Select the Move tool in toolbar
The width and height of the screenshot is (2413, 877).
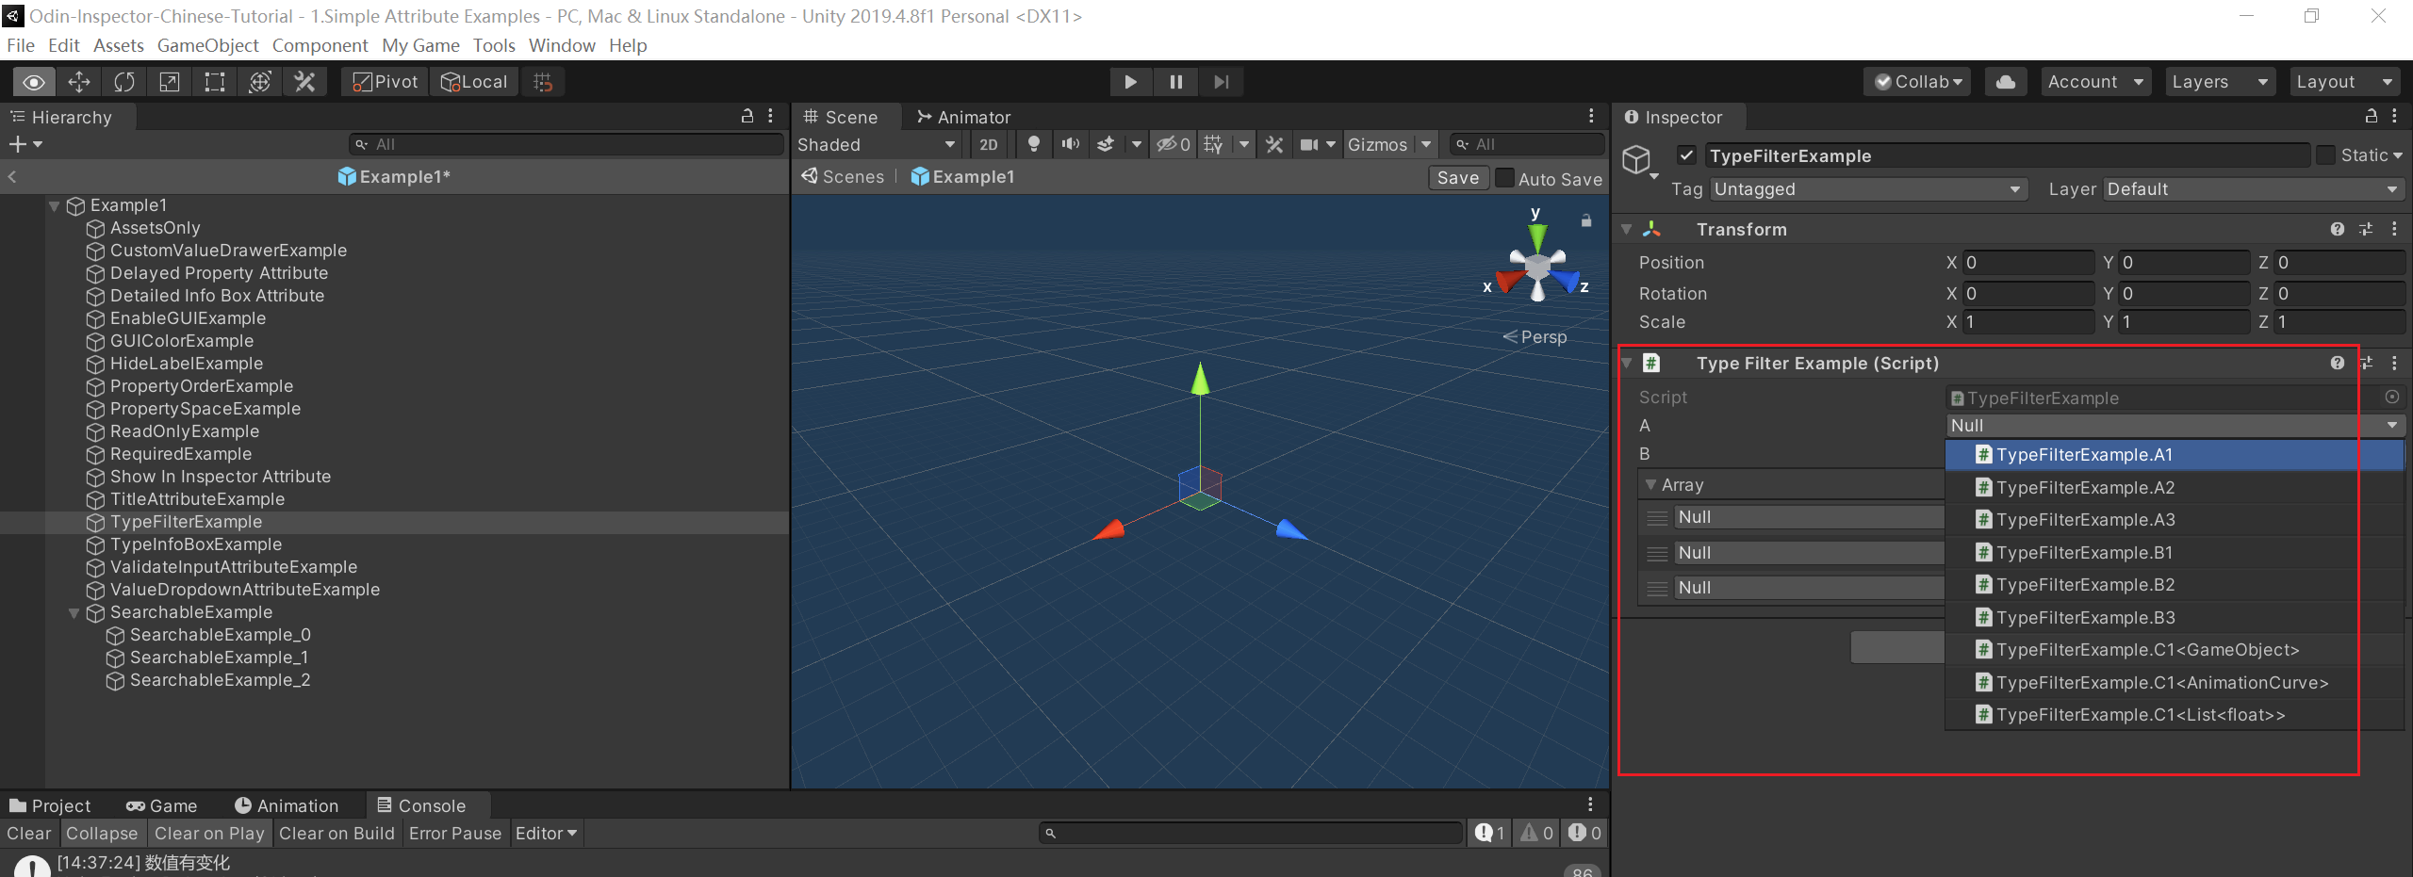79,82
